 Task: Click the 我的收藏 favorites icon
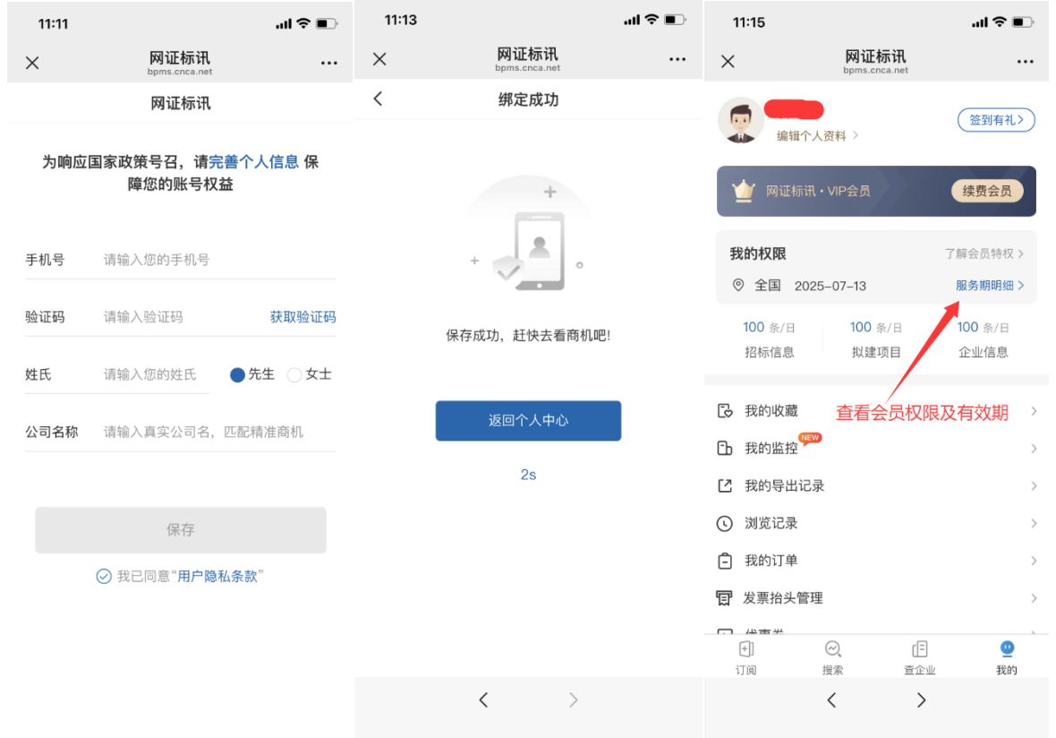point(725,411)
